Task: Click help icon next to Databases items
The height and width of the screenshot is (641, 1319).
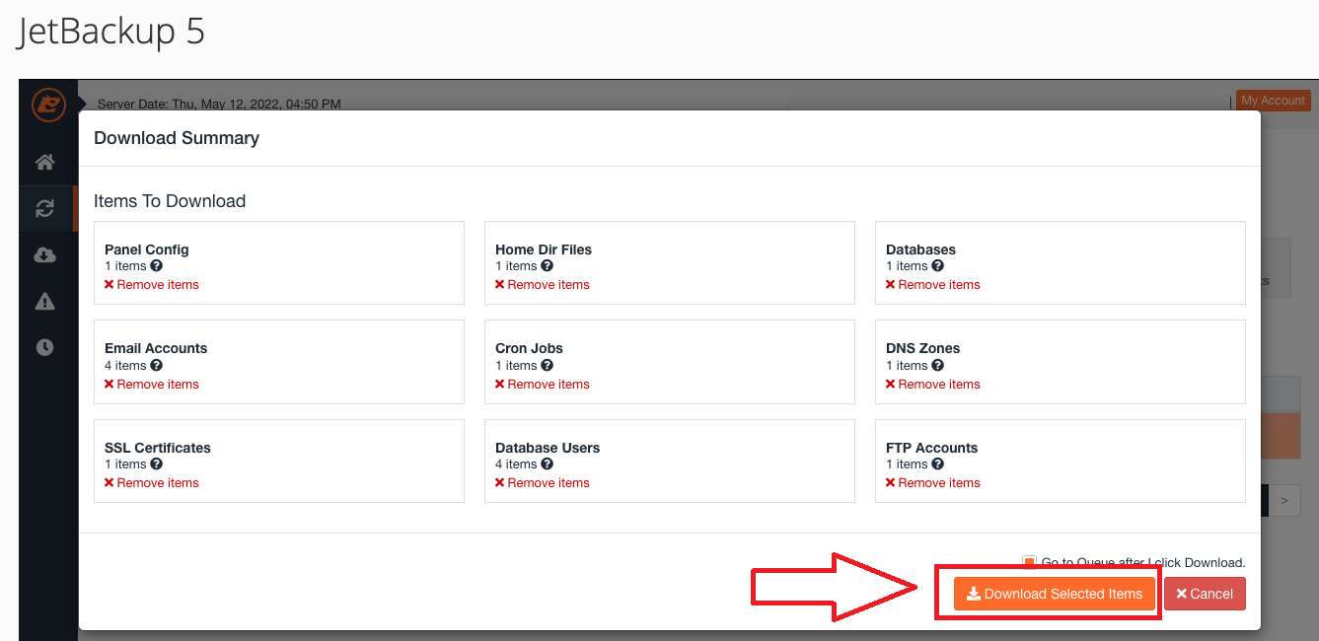Action: [x=937, y=266]
